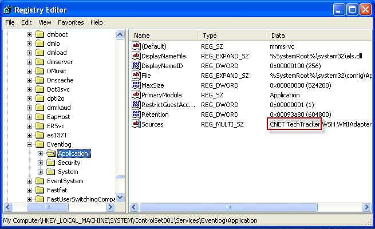Click the dmserver folder icon
Viewport: 375px width, 229px height.
(x=40, y=62)
